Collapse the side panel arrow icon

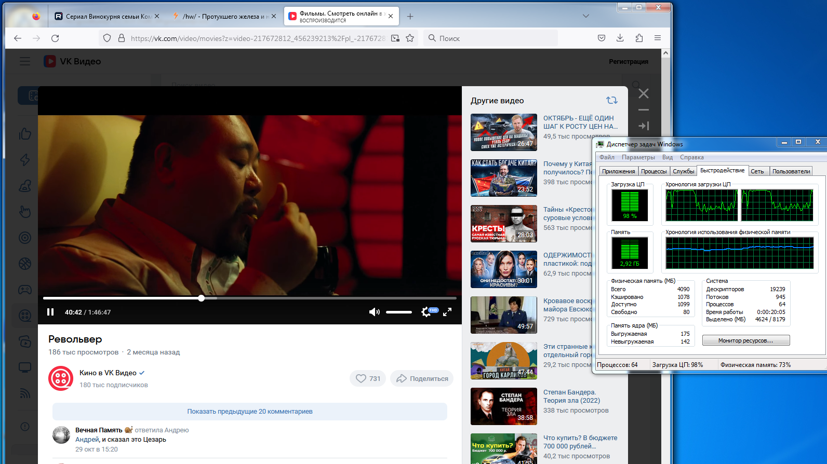point(644,126)
